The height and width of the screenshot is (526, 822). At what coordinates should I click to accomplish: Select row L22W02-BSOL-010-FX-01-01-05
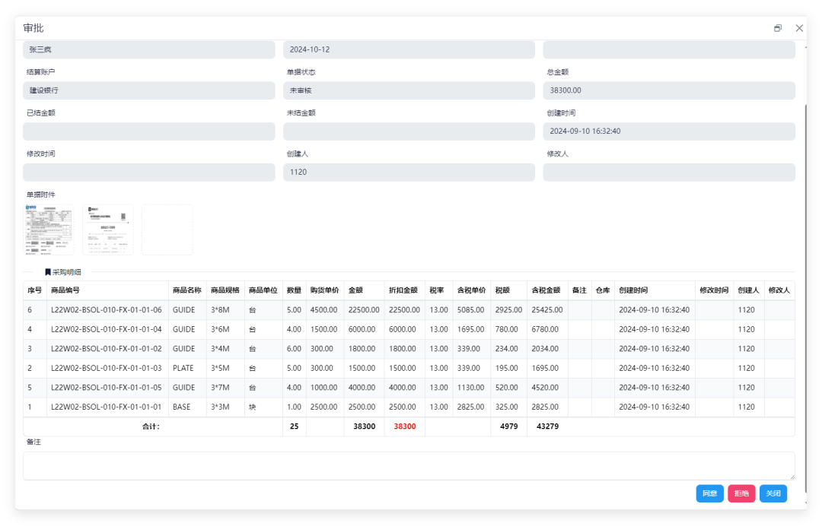click(x=409, y=388)
